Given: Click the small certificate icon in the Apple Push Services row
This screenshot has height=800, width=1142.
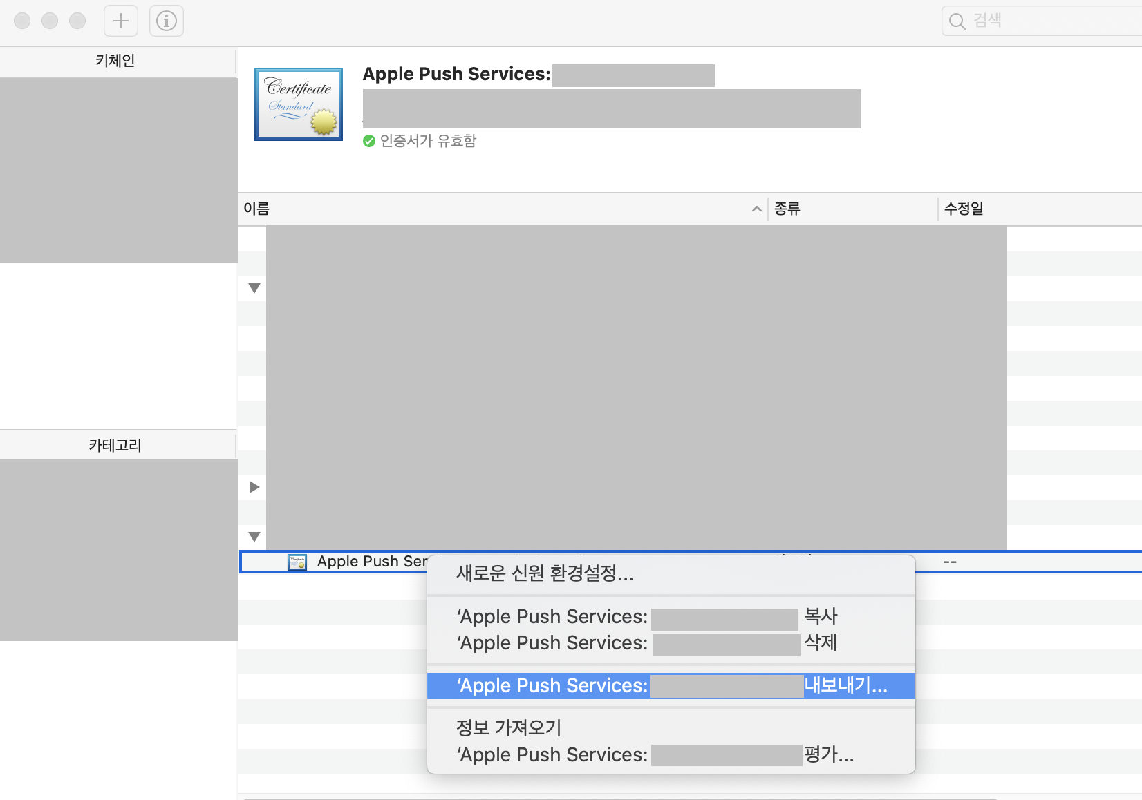Looking at the screenshot, I should point(297,562).
